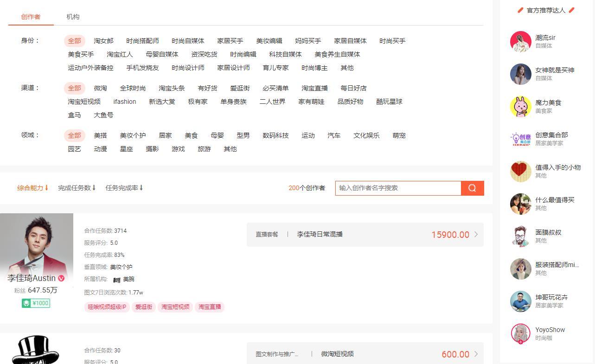Filter field by 萌宠
This screenshot has height=364, width=595.
[399, 135]
